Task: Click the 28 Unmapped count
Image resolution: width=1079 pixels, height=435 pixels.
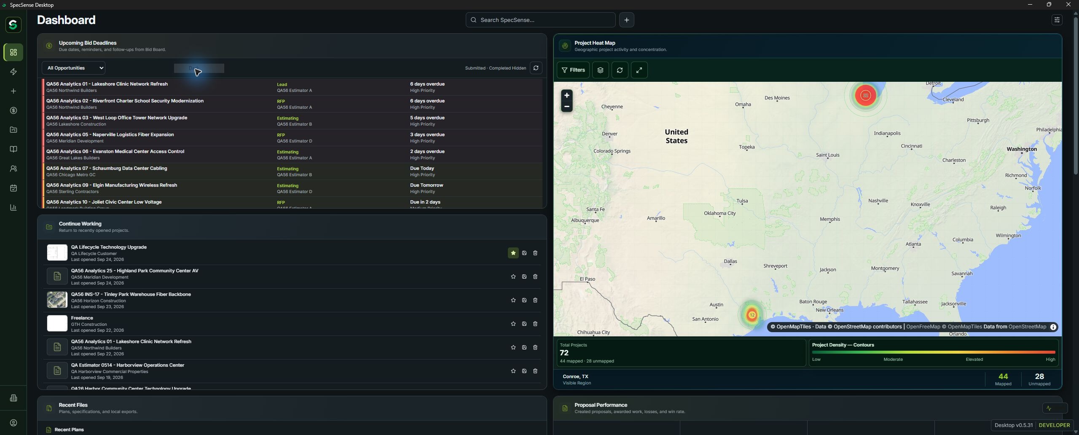Action: 1039,379
